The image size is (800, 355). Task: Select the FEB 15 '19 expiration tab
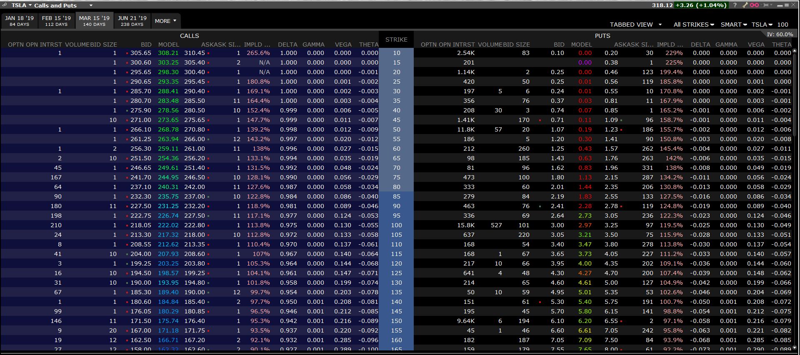[x=56, y=21]
